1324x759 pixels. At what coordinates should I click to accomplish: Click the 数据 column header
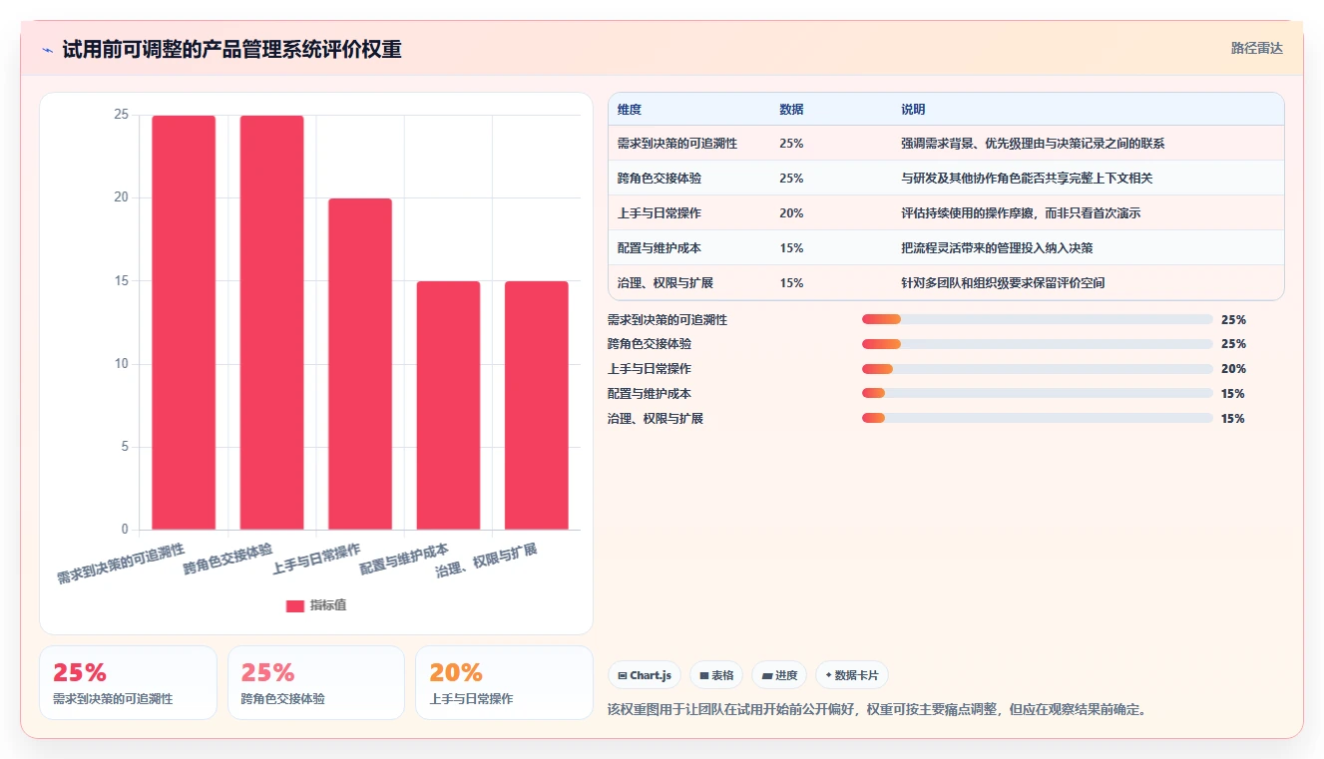click(x=791, y=110)
